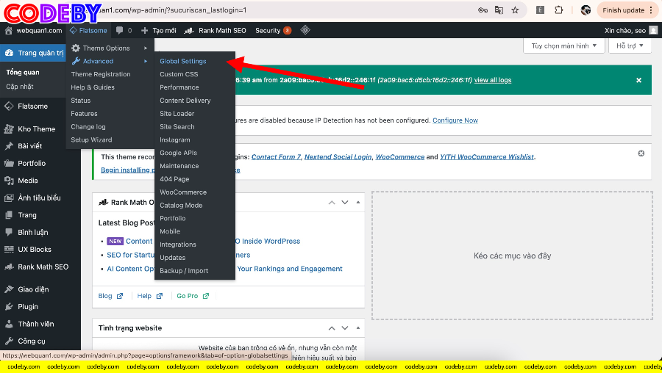Click the view all logs link
This screenshot has width=662, height=373.
[493, 80]
